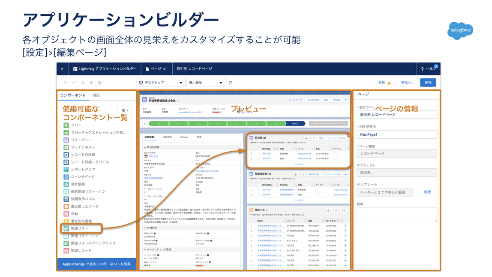Toggle キーマン checkbox in 担当者 row 1
The width and height of the screenshot is (492, 277).
pos(335,154)
